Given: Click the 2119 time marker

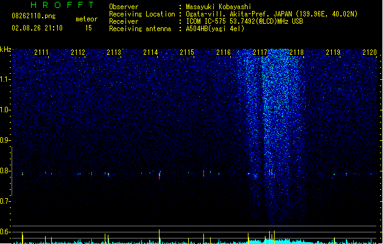Looking at the screenshot, I should pyautogui.click(x=333, y=52).
